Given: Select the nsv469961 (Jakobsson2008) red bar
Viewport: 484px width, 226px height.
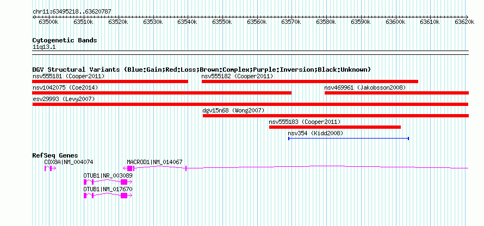Looking at the screenshot, I should pyautogui.click(x=396, y=93).
